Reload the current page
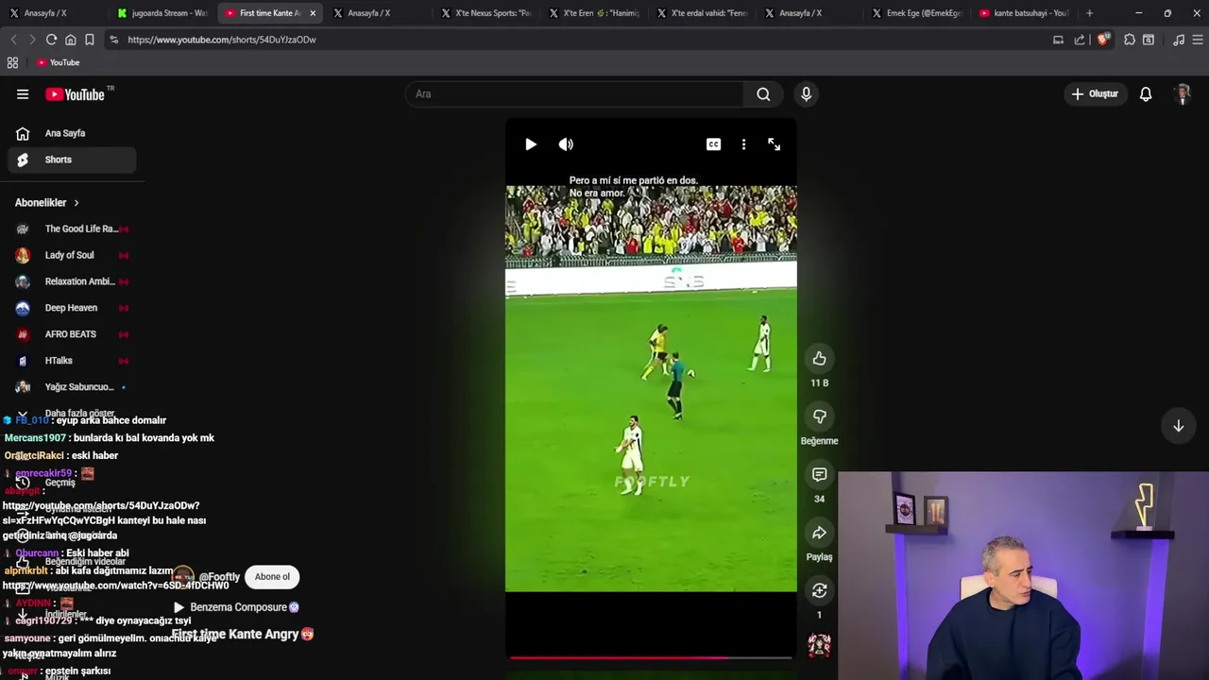 51,40
